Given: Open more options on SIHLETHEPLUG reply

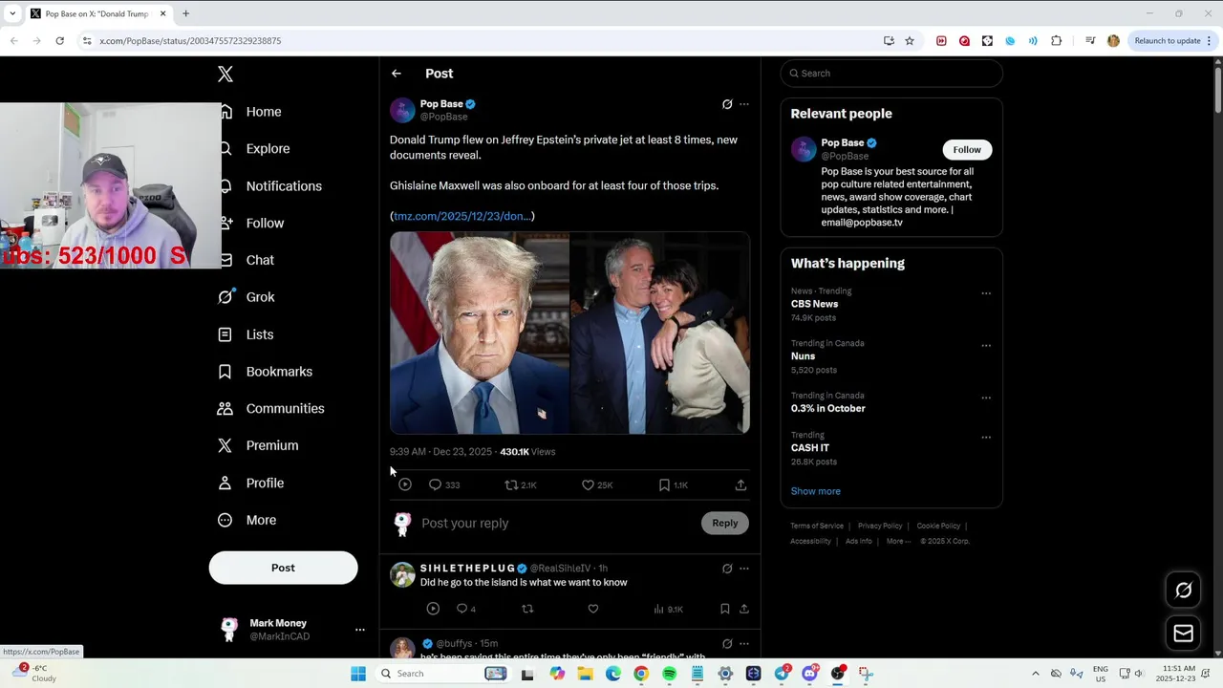Looking at the screenshot, I should (x=744, y=569).
